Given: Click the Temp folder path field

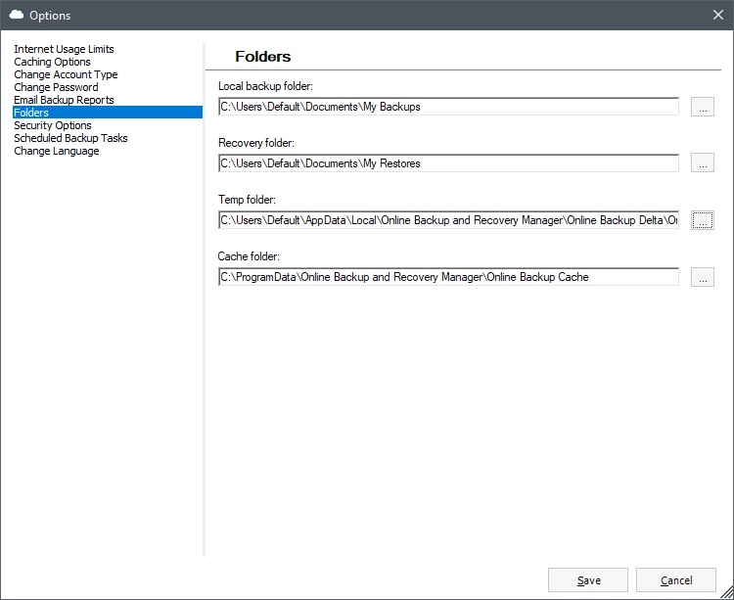Looking at the screenshot, I should 448,220.
